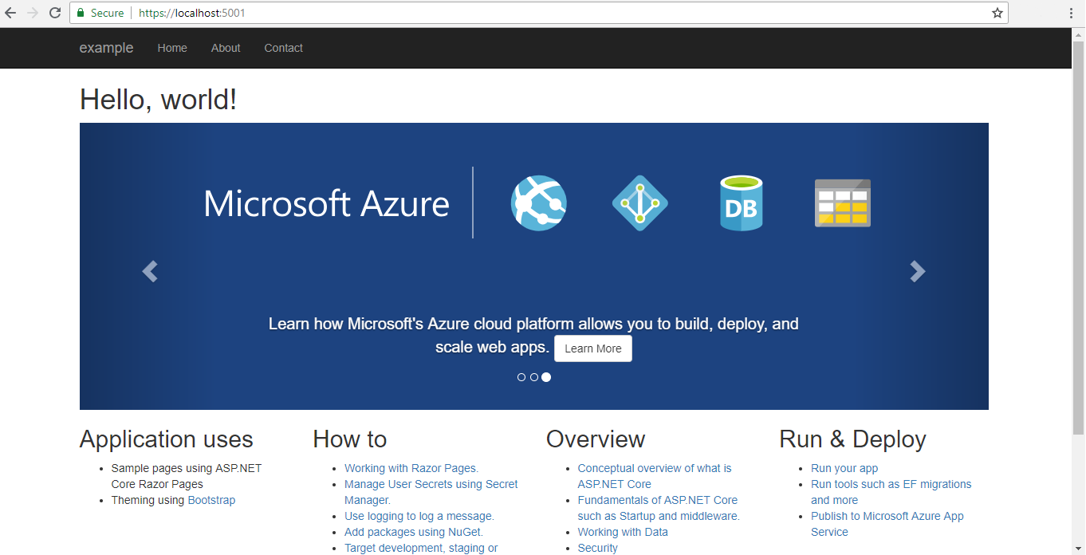Image resolution: width=1086 pixels, height=555 pixels.
Task: Click the blue diamond Azure service icon
Action: pyautogui.click(x=639, y=203)
